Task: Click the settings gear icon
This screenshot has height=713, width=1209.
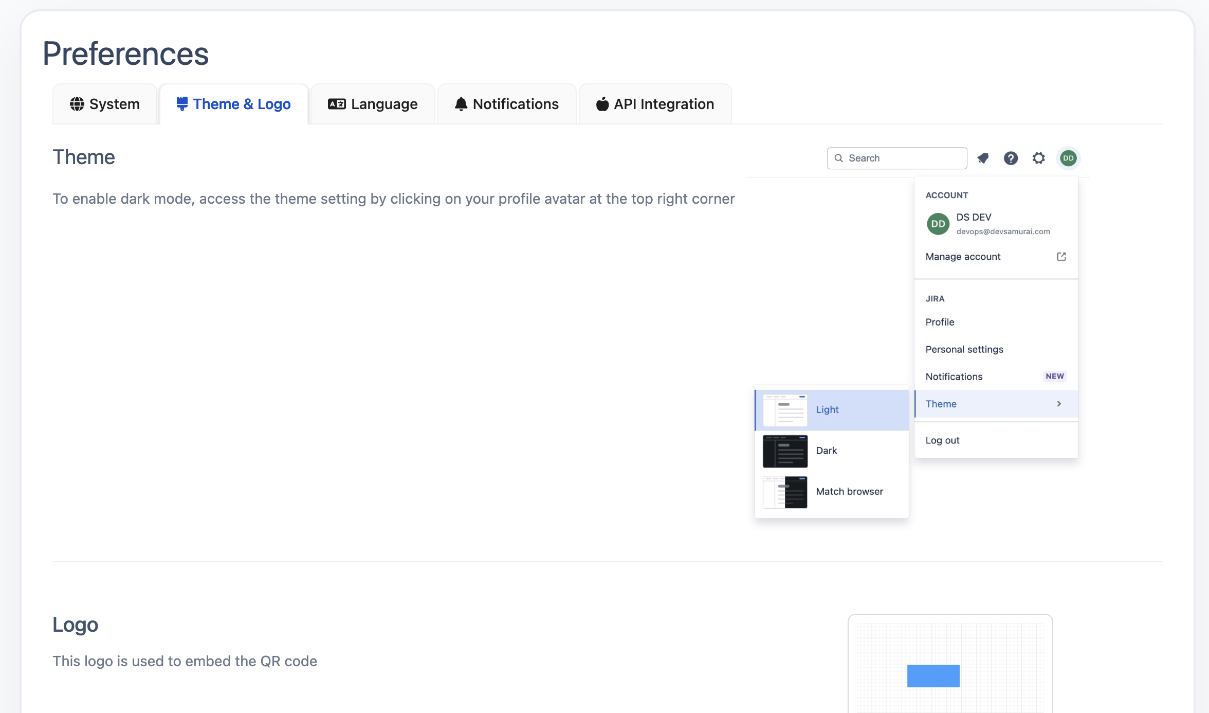Action: pyautogui.click(x=1039, y=158)
